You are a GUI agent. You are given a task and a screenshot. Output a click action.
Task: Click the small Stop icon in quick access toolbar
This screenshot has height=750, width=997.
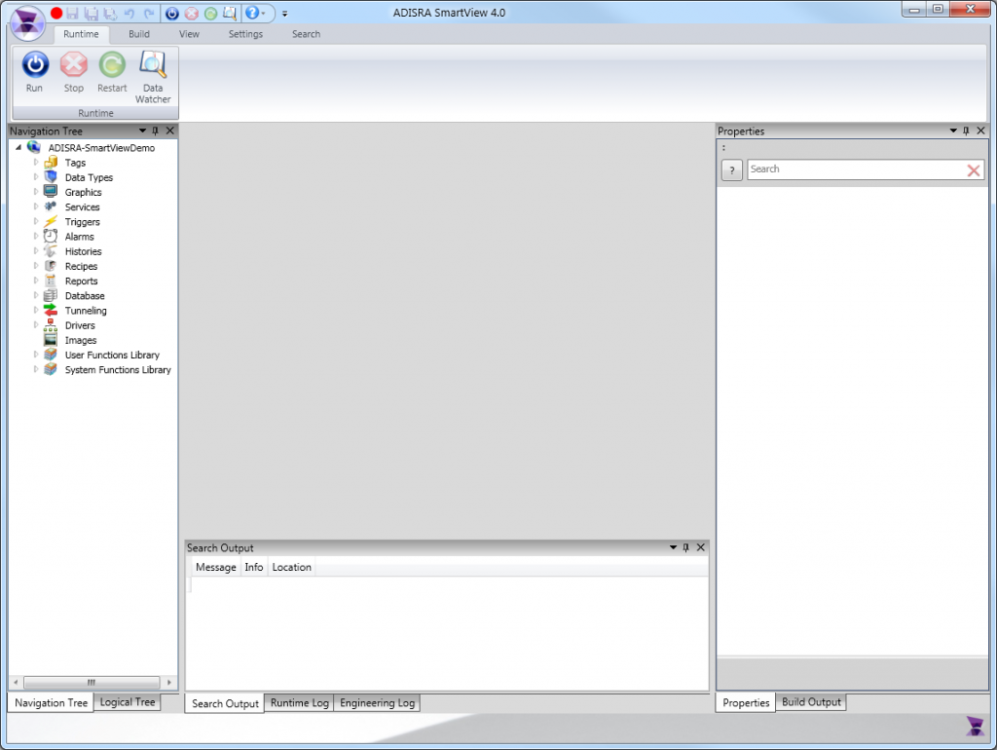192,13
